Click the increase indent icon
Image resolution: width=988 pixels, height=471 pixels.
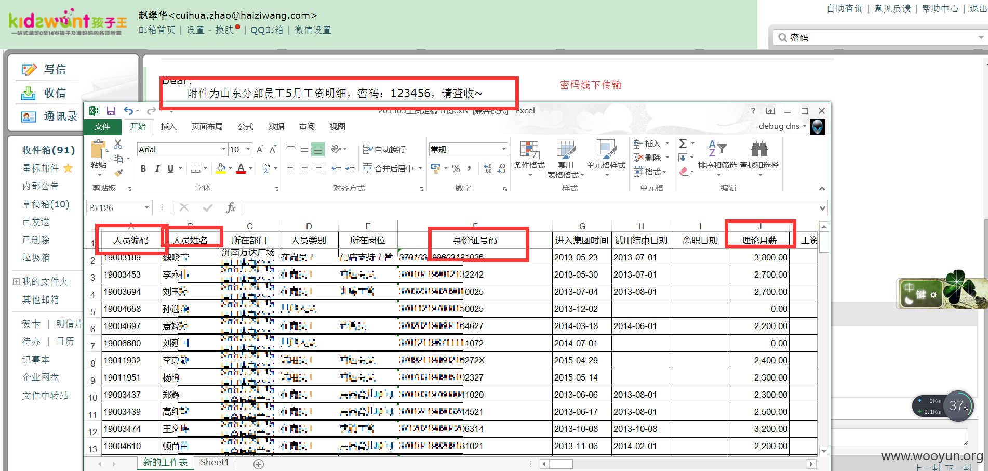350,168
